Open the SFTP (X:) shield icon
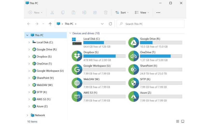This screenshot has width=210, height=124. (x=134, y=83)
